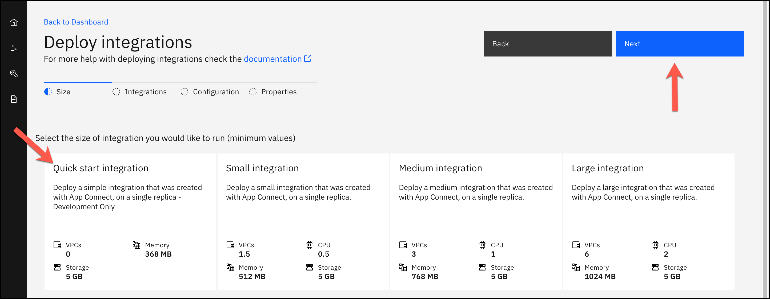Click the dark Back button

pos(547,44)
